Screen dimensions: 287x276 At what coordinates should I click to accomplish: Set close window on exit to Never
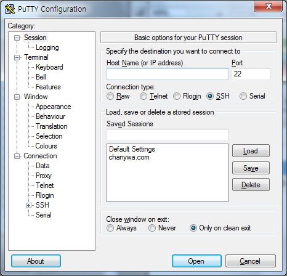(x=152, y=228)
